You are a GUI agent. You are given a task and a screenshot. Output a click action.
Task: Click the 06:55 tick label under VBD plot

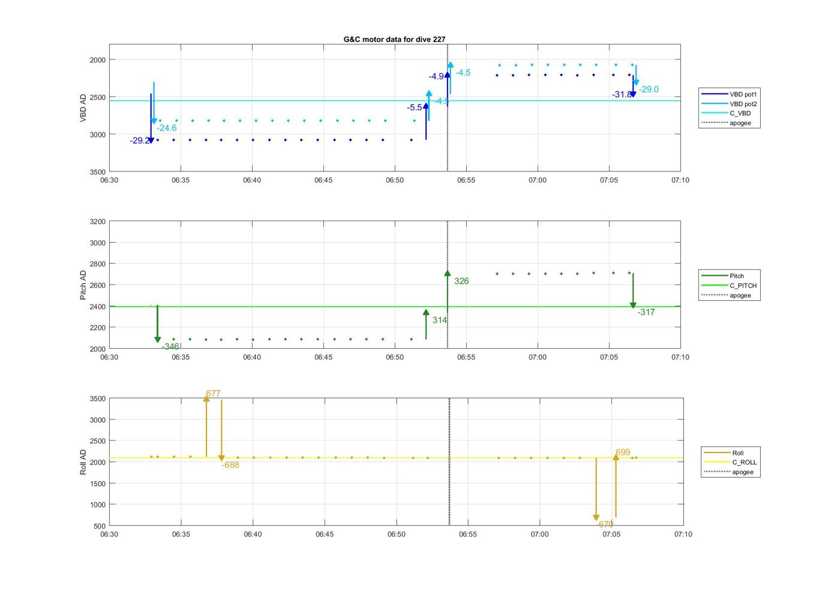(466, 180)
